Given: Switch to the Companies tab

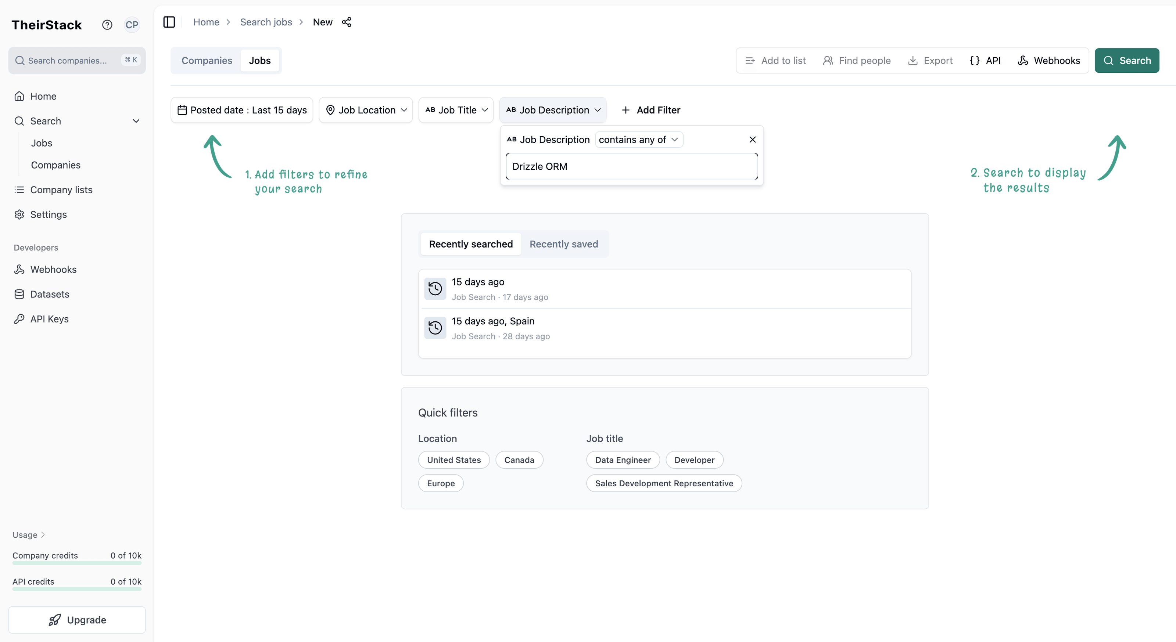Looking at the screenshot, I should (207, 60).
